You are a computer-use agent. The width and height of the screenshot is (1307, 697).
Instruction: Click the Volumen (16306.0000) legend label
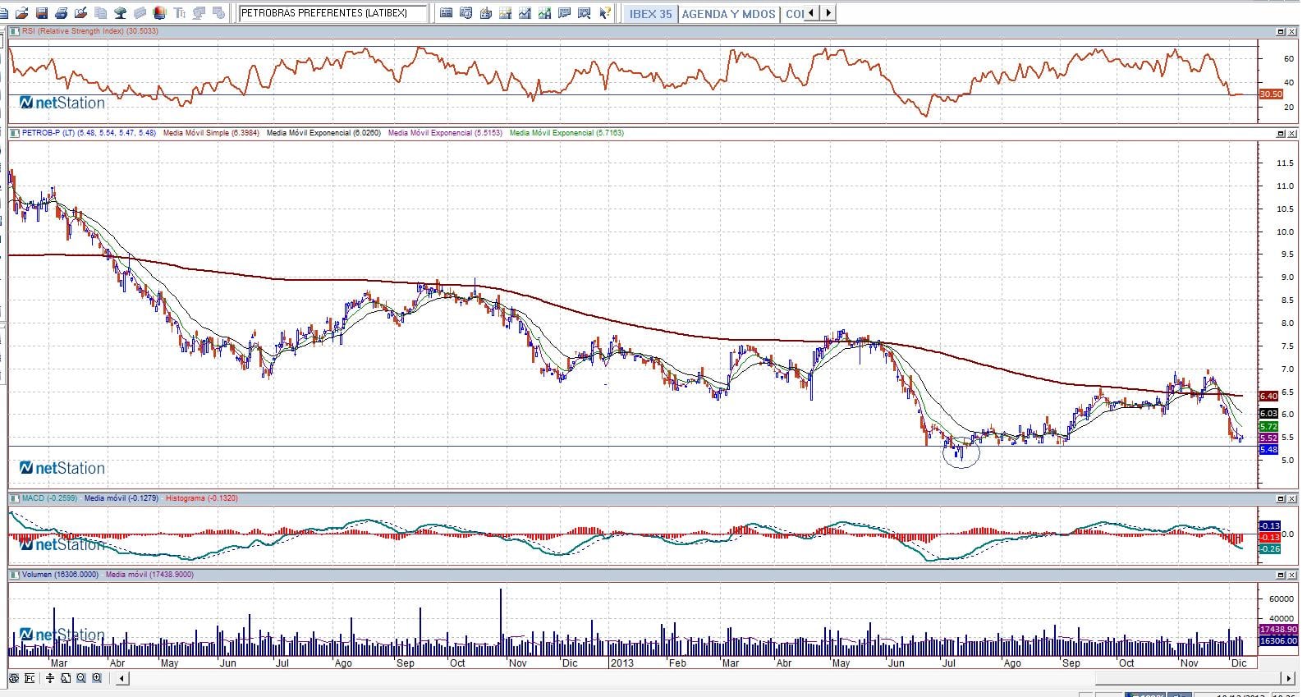[60, 575]
